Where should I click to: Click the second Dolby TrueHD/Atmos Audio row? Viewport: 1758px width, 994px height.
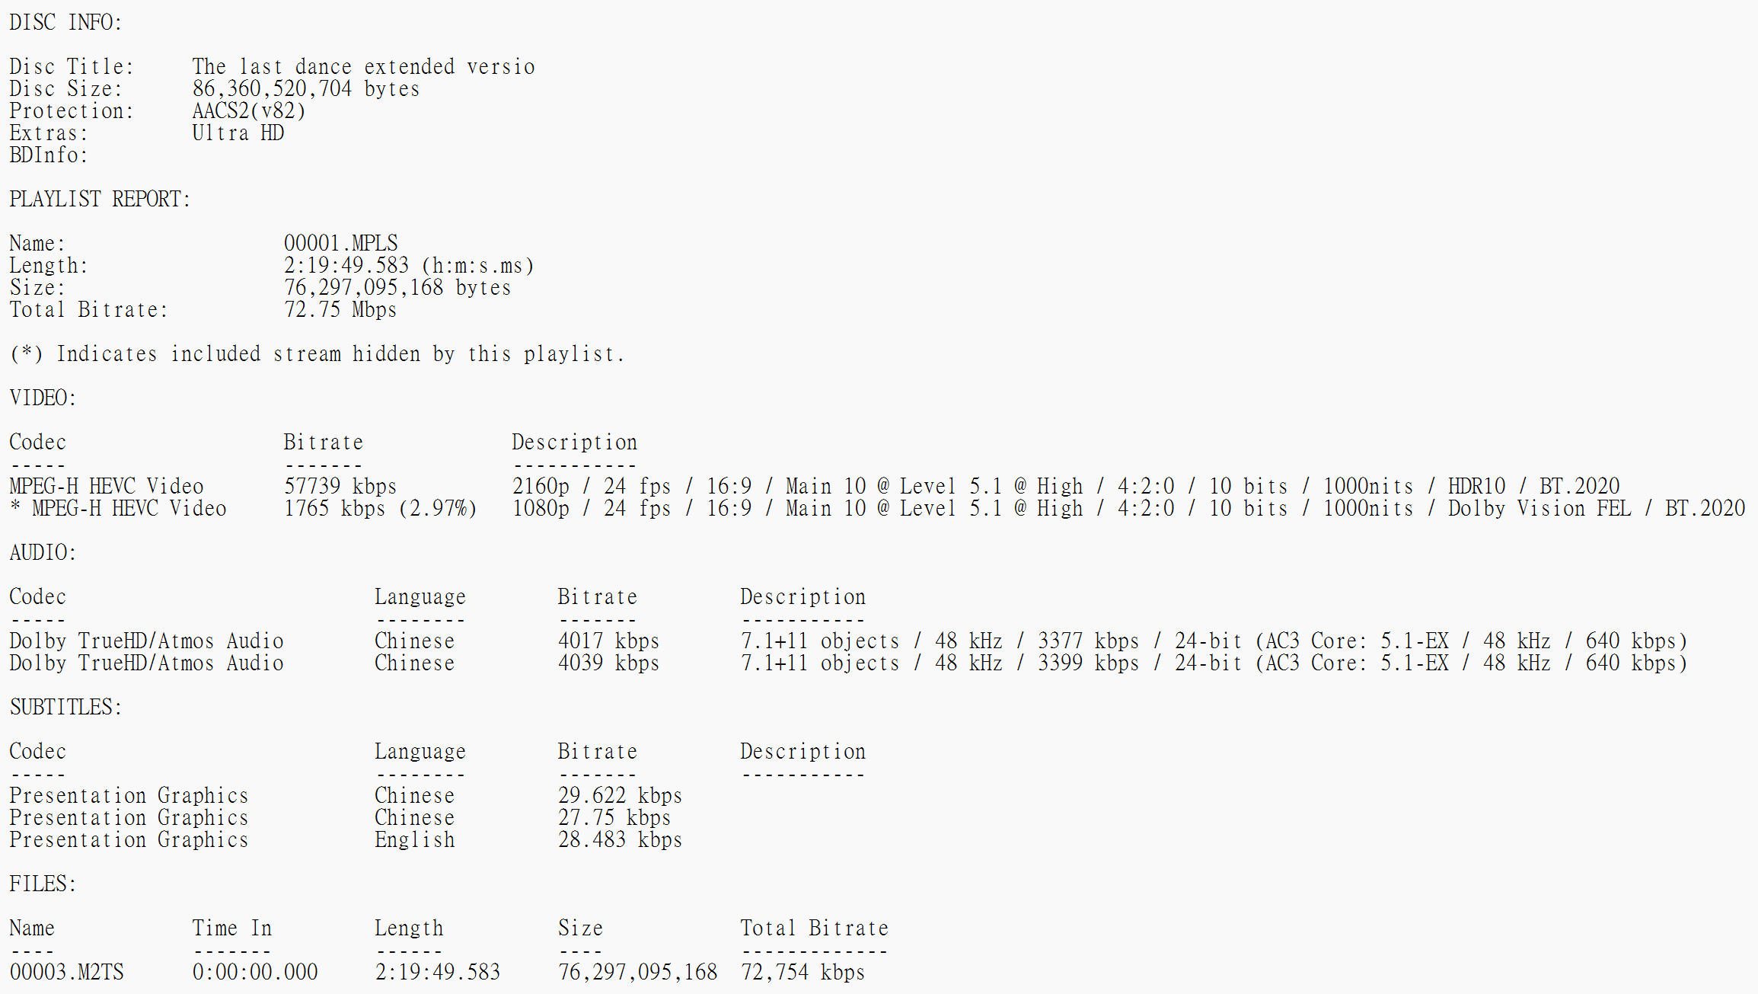point(848,663)
